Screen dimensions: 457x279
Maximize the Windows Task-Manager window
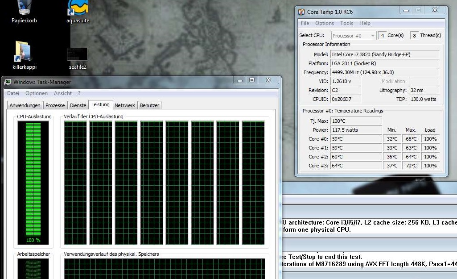point(252,80)
